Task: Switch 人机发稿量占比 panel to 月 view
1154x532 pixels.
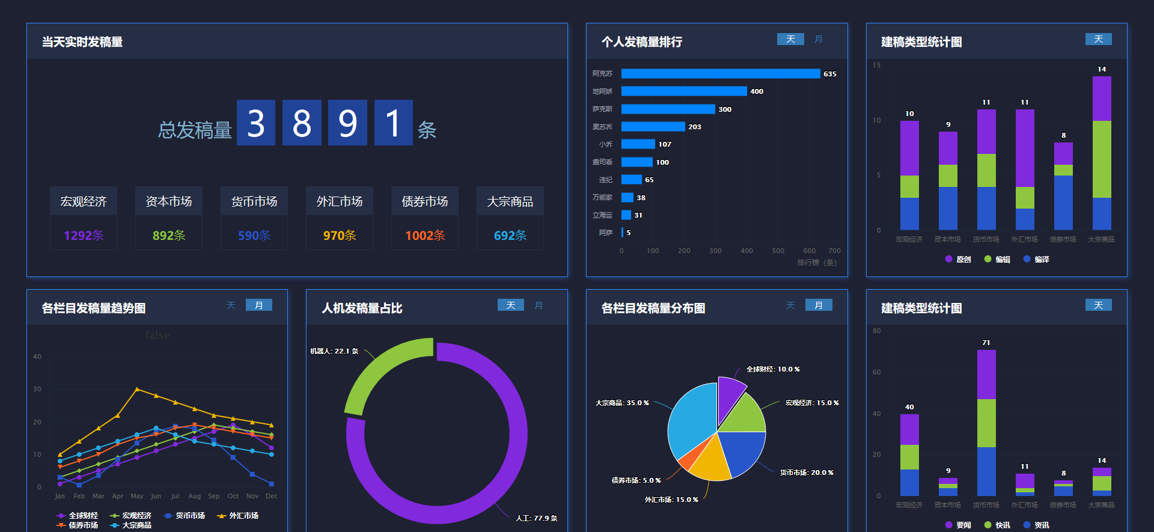Action: coord(539,305)
